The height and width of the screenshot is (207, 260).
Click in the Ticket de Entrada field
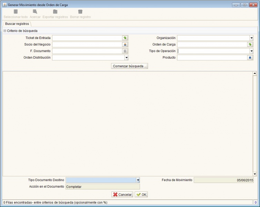(x=87, y=38)
